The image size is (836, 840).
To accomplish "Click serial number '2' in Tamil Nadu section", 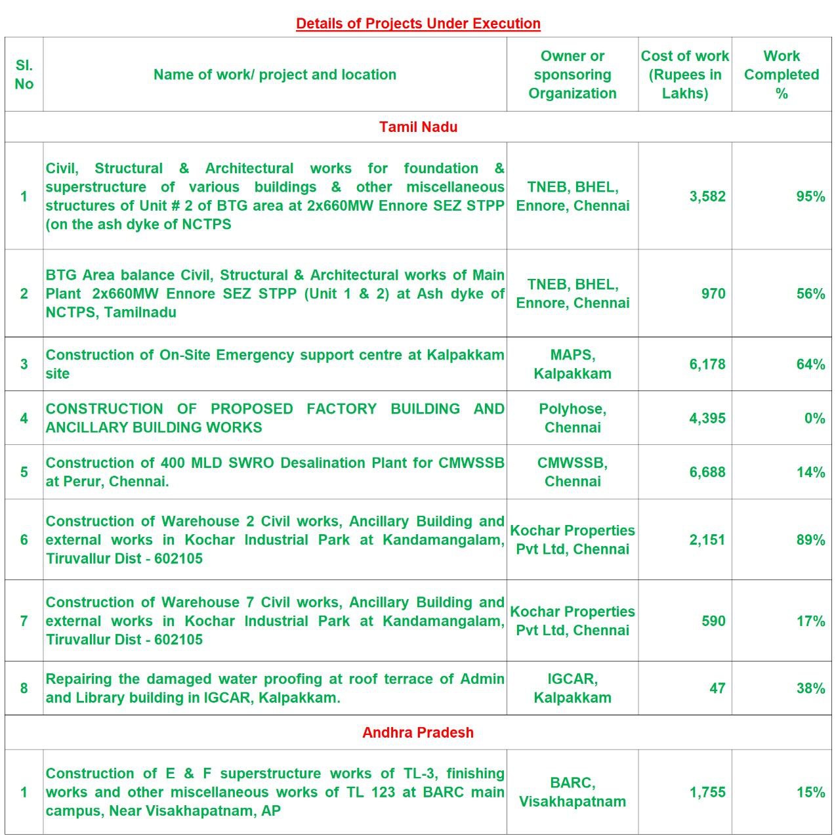I will coord(24,293).
